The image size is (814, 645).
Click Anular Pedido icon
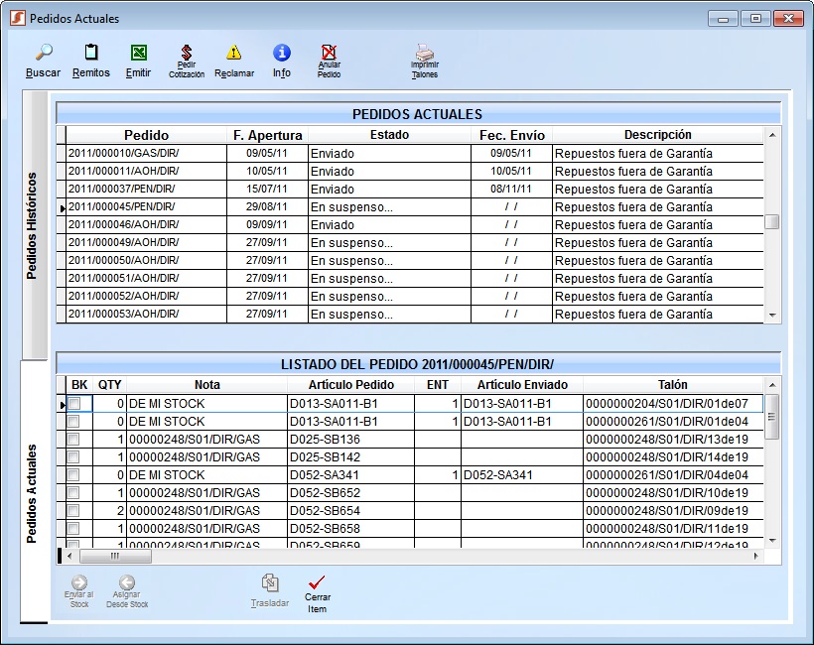(x=329, y=54)
